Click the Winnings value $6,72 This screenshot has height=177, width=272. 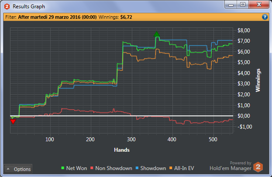pyautogui.click(x=126, y=17)
